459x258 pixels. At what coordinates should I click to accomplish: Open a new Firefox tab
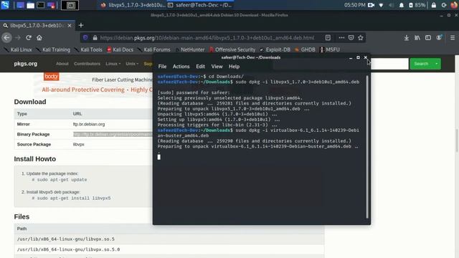81,26
